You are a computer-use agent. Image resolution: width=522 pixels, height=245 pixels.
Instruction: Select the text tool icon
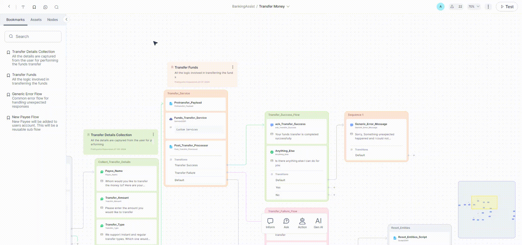click(x=23, y=7)
